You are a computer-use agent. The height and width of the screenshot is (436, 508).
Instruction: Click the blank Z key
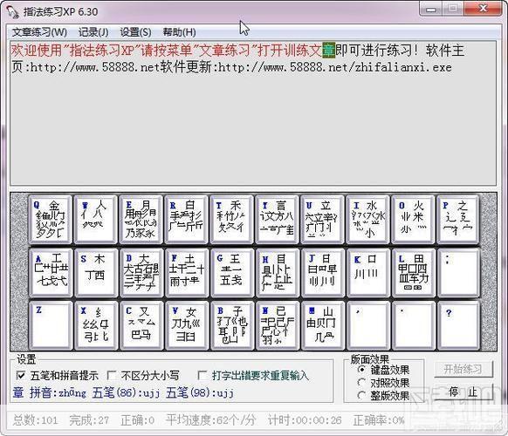[x=51, y=325]
